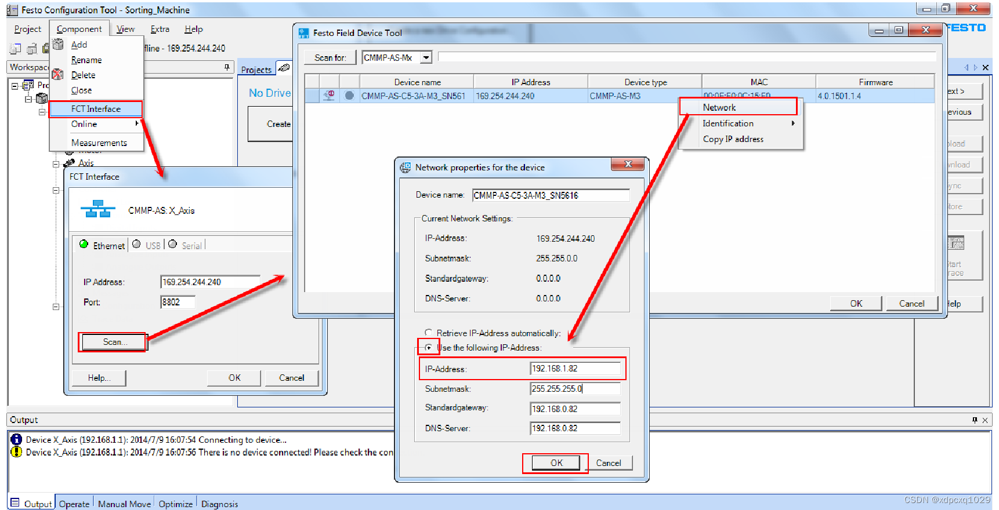Click Cancel in Network properties dialog

608,462
